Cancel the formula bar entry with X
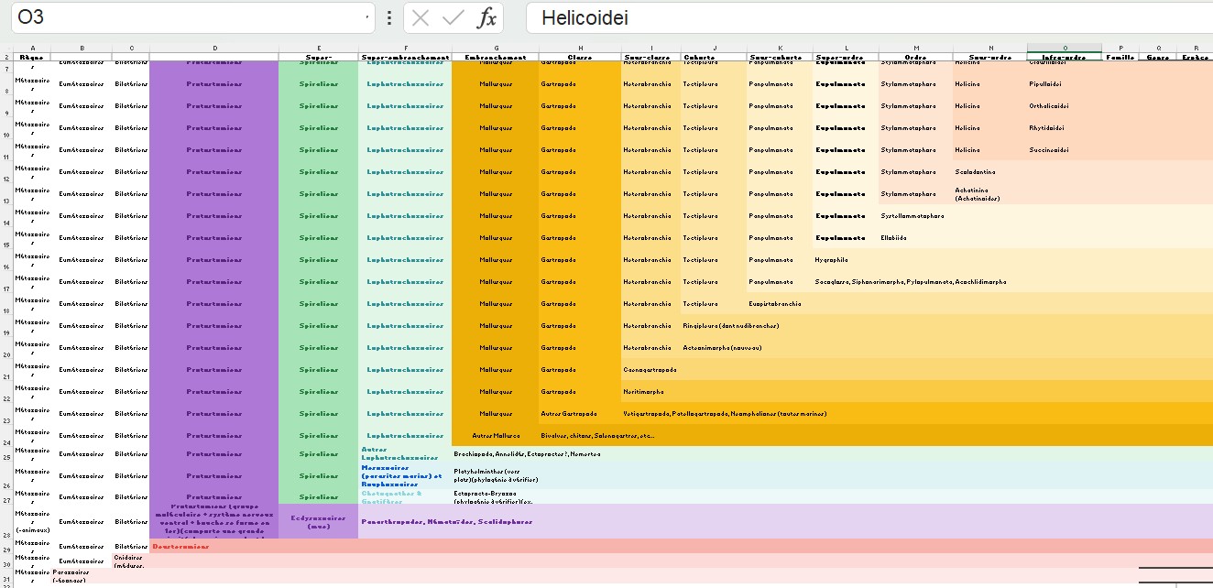This screenshot has width=1213, height=588. tap(421, 17)
